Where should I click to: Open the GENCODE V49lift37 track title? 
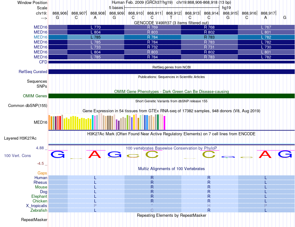click(x=171, y=23)
